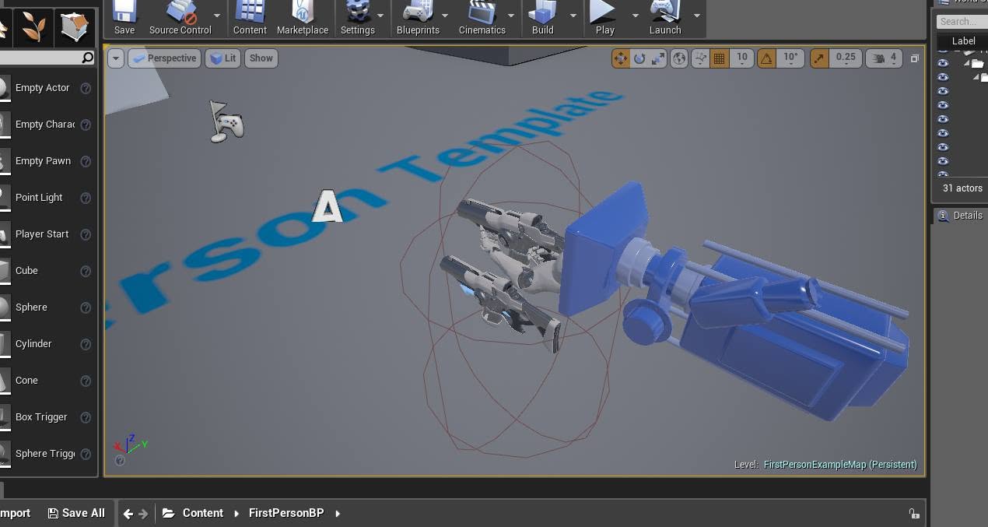Toggle eye visibility on first folder row
Screen dimensions: 988x527
(943, 63)
